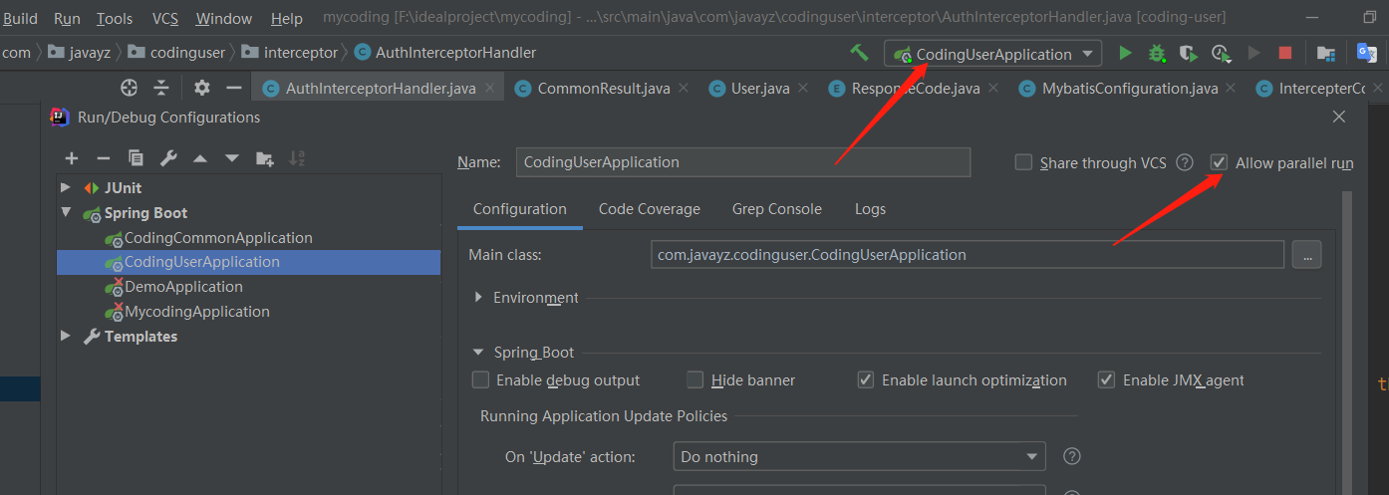Enable Share through VCS checkbox

[1023, 162]
